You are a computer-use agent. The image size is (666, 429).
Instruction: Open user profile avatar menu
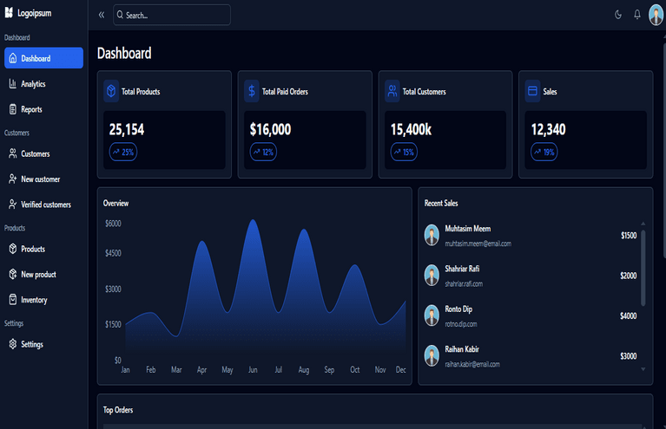coord(656,15)
